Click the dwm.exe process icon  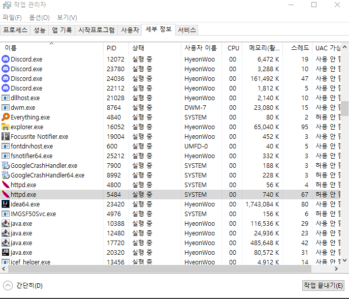[6, 107]
